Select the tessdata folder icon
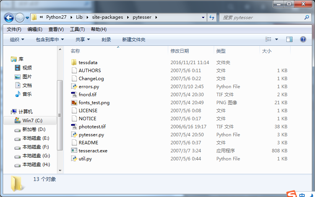 pyautogui.click(x=74, y=62)
